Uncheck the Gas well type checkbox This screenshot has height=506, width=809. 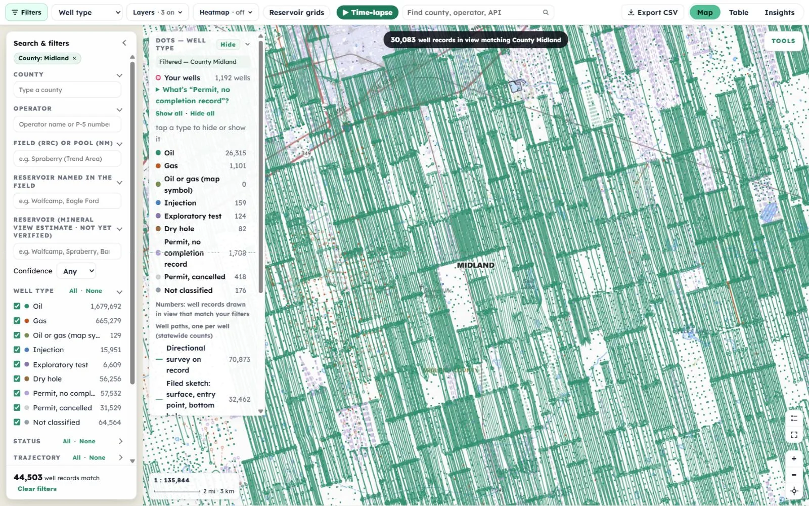tap(17, 321)
